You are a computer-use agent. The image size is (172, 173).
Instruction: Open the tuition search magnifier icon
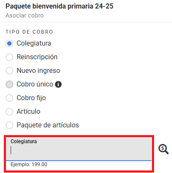pyautogui.click(x=163, y=149)
